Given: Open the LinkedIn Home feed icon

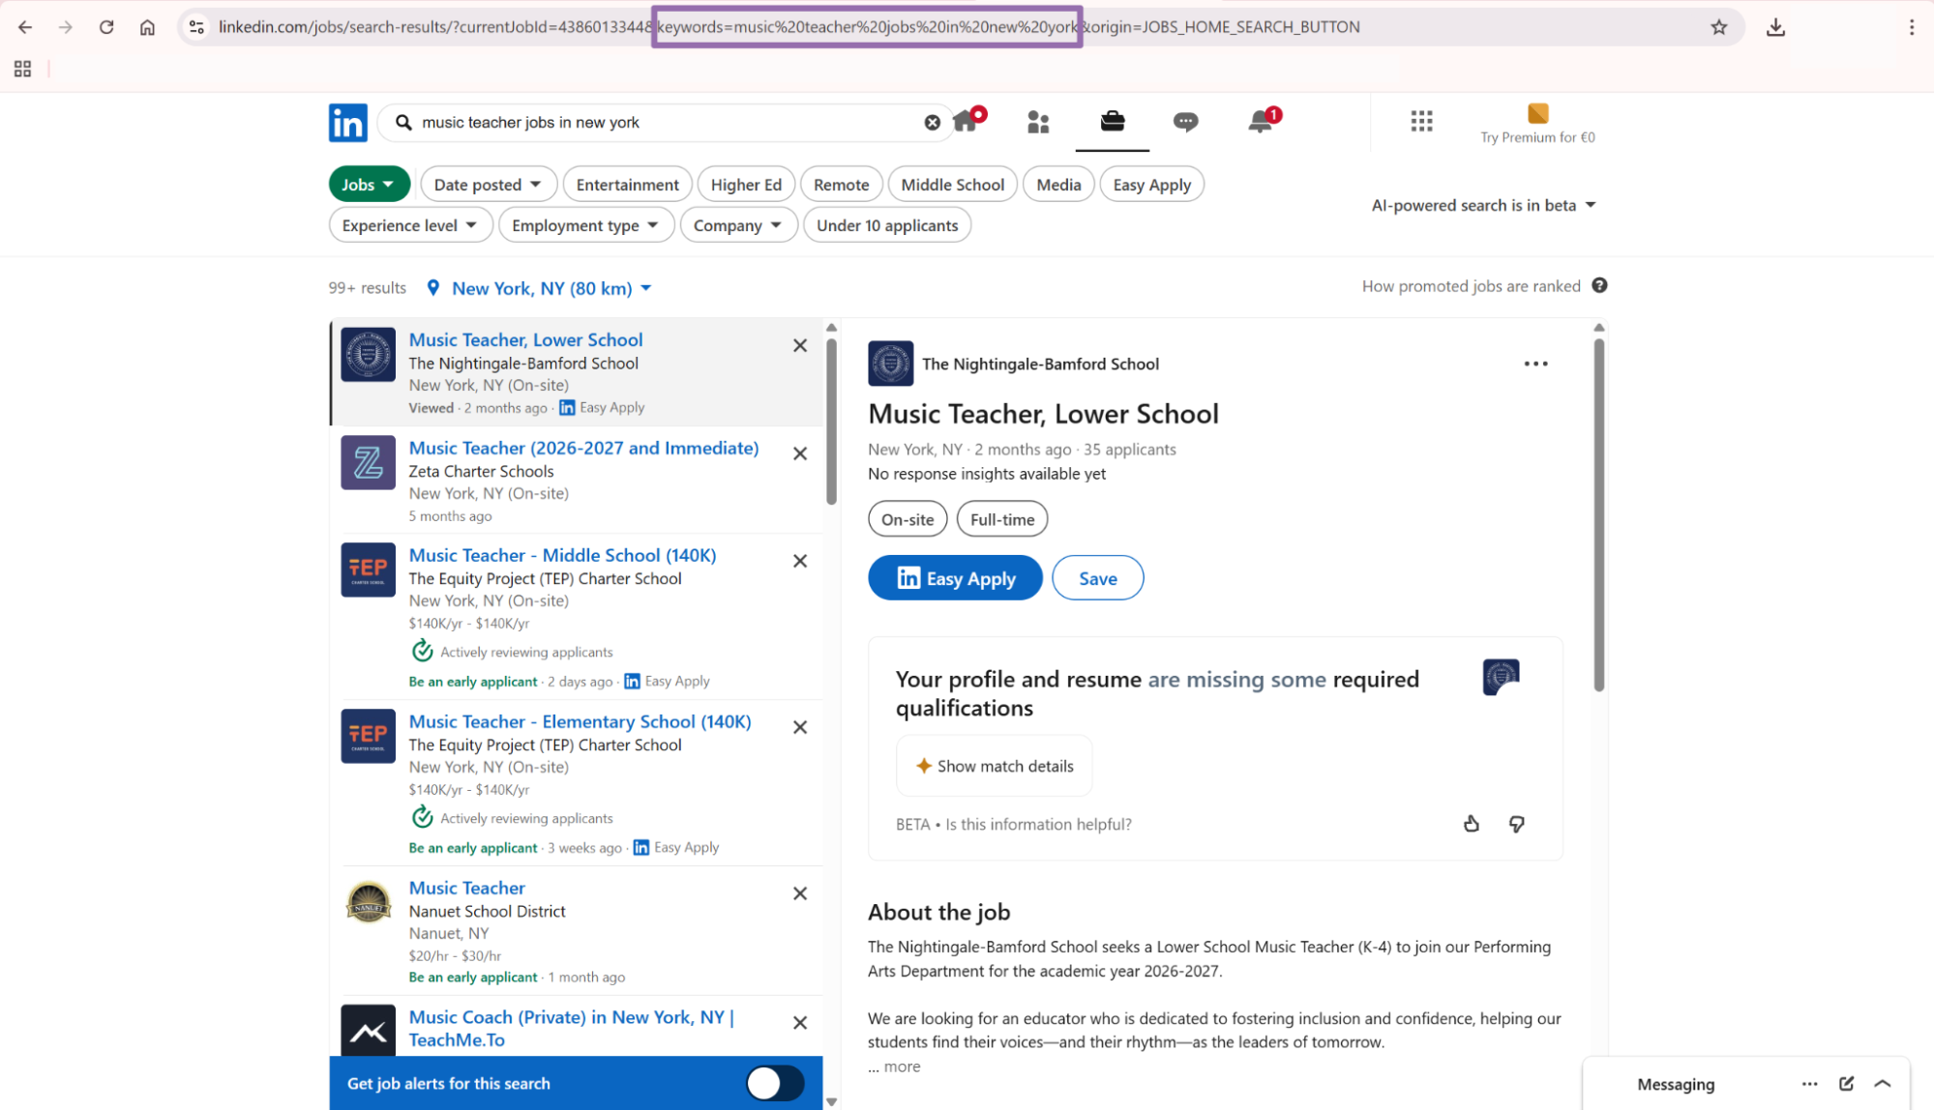Looking at the screenshot, I should [x=965, y=122].
